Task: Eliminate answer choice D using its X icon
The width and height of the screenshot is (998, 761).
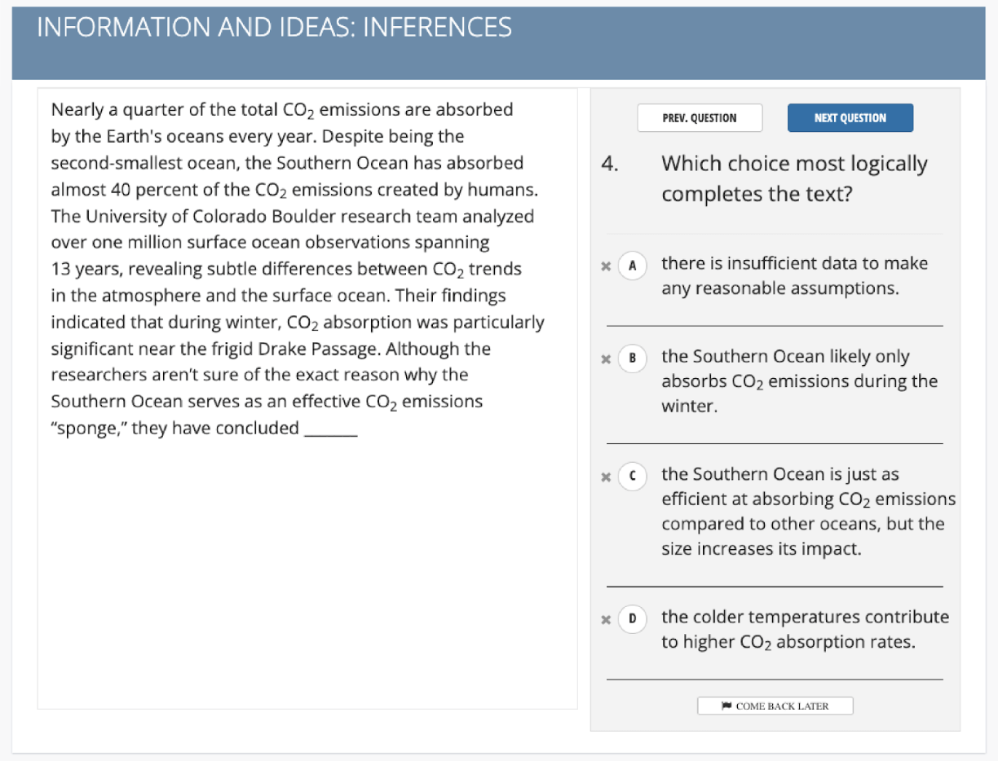Action: pyautogui.click(x=606, y=620)
